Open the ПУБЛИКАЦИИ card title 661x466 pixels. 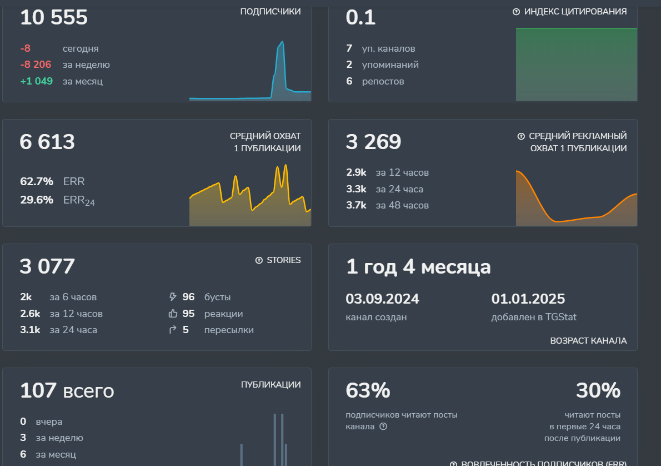tap(271, 385)
